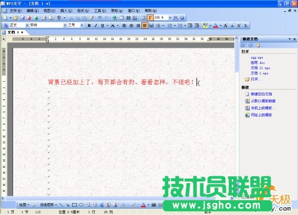Select the ellipse drawing tool
298x215 pixels.
tap(81, 205)
